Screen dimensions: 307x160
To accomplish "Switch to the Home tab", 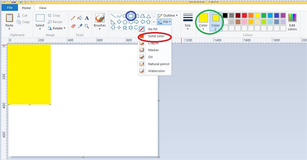I will click(26, 8).
